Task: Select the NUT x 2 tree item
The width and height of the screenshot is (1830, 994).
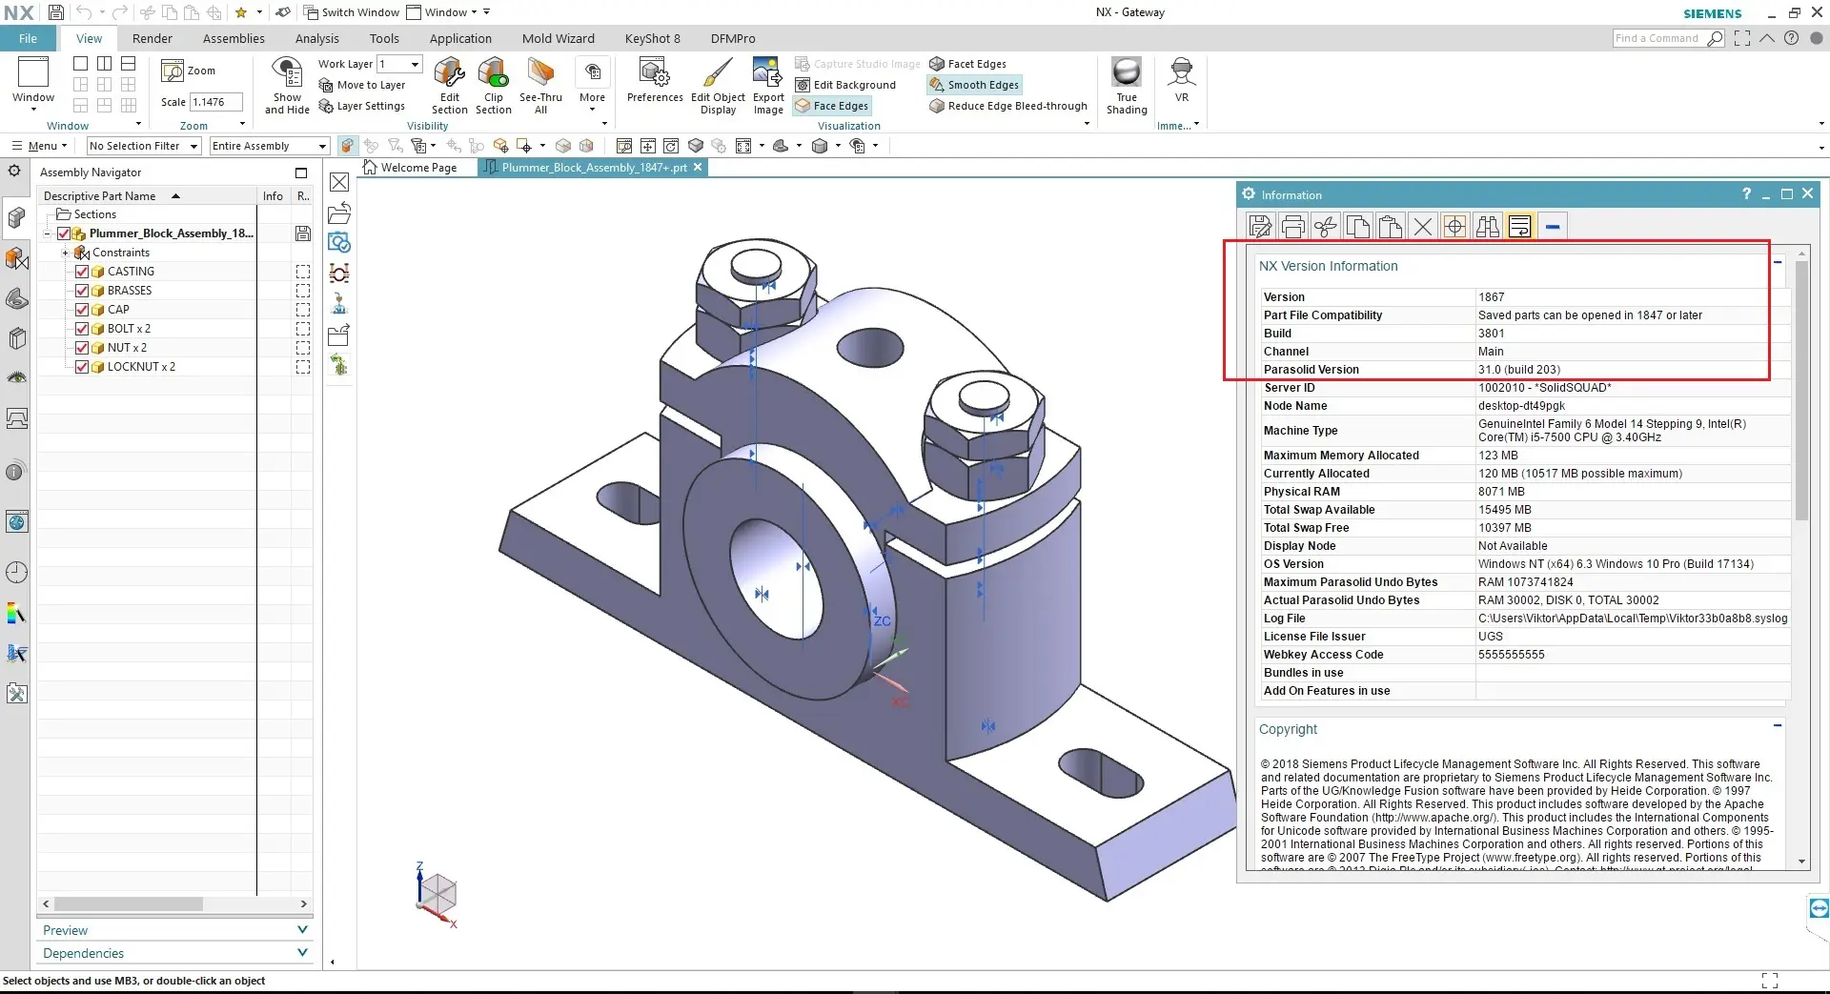Action: [127, 348]
